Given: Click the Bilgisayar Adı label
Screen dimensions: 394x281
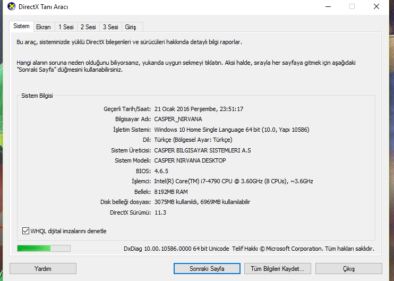Looking at the screenshot, I should (x=133, y=119).
